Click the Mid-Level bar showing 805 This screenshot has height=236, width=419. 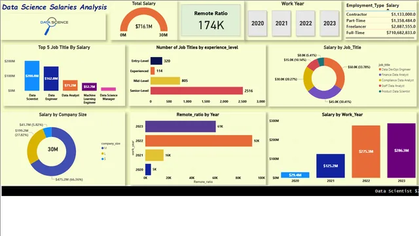[x=165, y=81]
